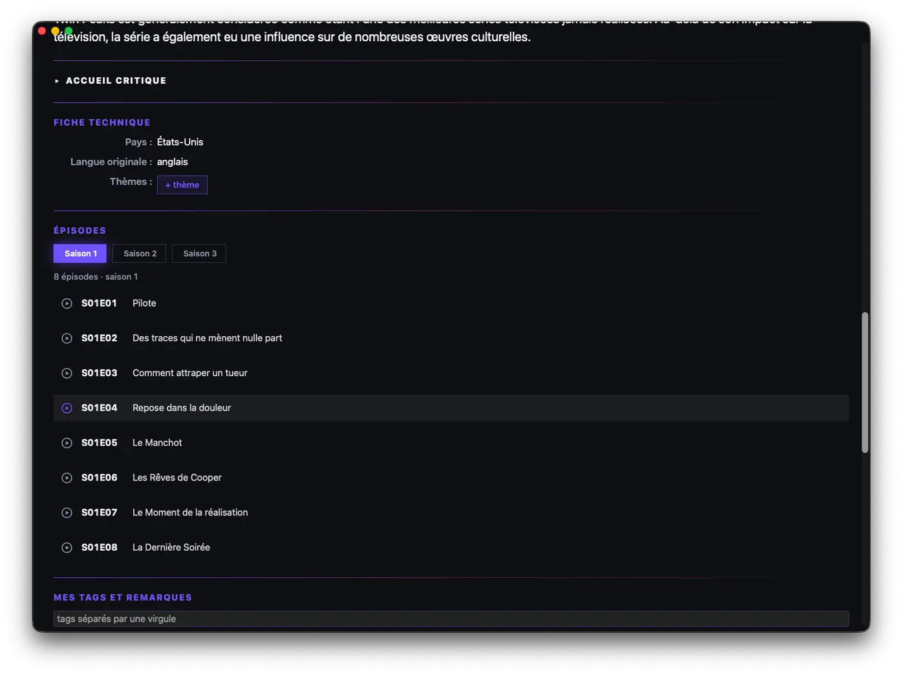Click the S01E08 episode code
Viewport: 902px width, 675px height.
[x=99, y=547]
